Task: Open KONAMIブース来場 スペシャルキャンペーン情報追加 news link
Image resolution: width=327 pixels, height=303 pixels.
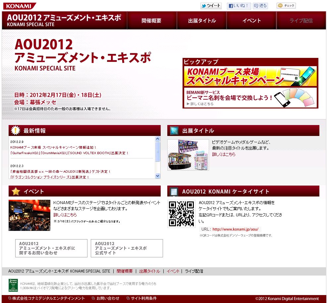Action: point(53,148)
